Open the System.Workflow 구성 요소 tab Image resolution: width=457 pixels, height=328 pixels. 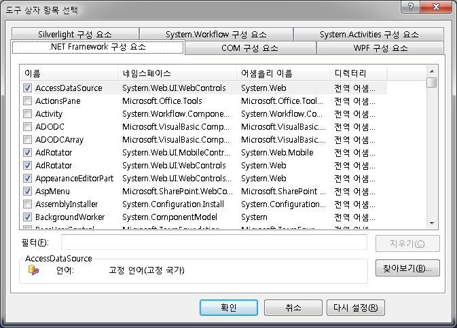[x=216, y=35]
